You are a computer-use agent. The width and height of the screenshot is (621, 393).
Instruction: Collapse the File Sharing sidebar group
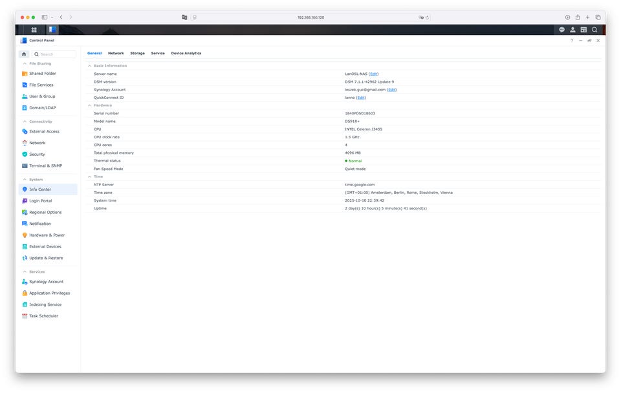point(25,64)
